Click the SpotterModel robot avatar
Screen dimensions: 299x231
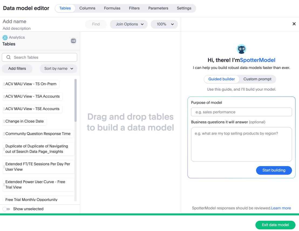tap(241, 49)
